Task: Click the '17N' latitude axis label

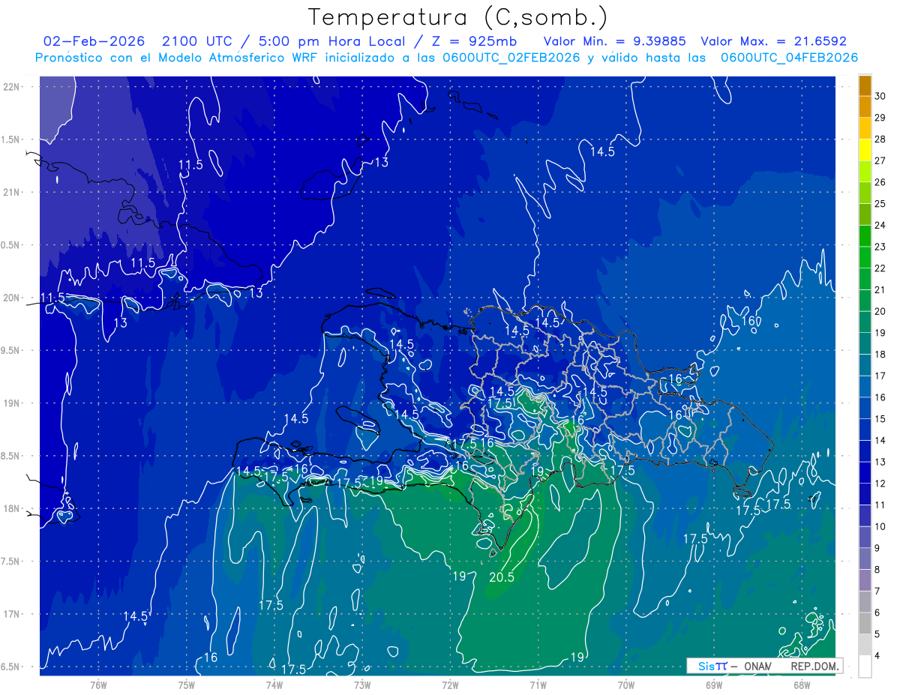Action: coord(12,614)
